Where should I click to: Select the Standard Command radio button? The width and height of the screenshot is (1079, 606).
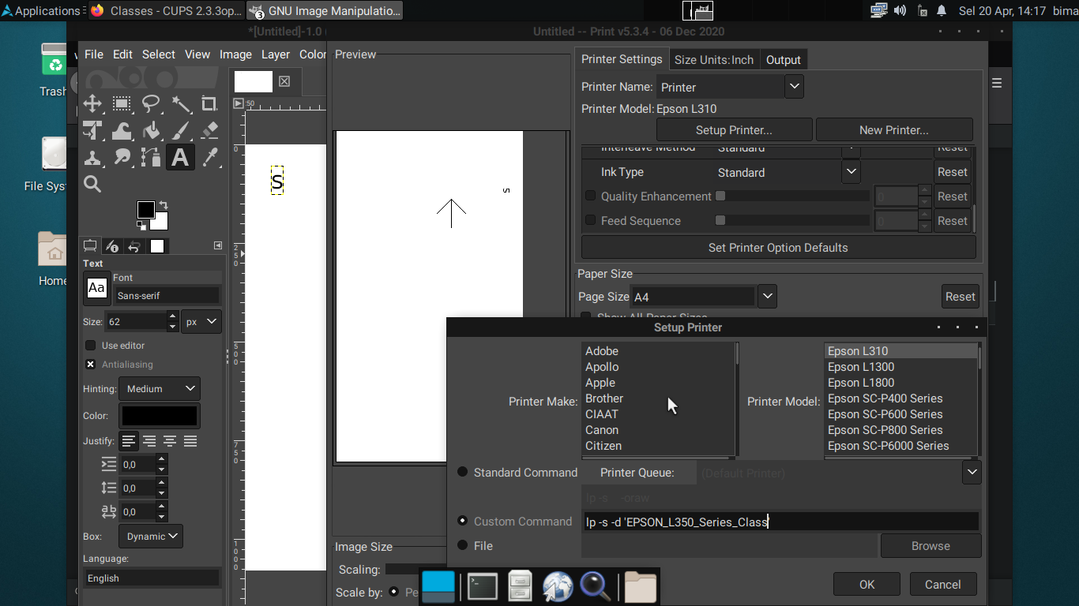click(x=463, y=472)
